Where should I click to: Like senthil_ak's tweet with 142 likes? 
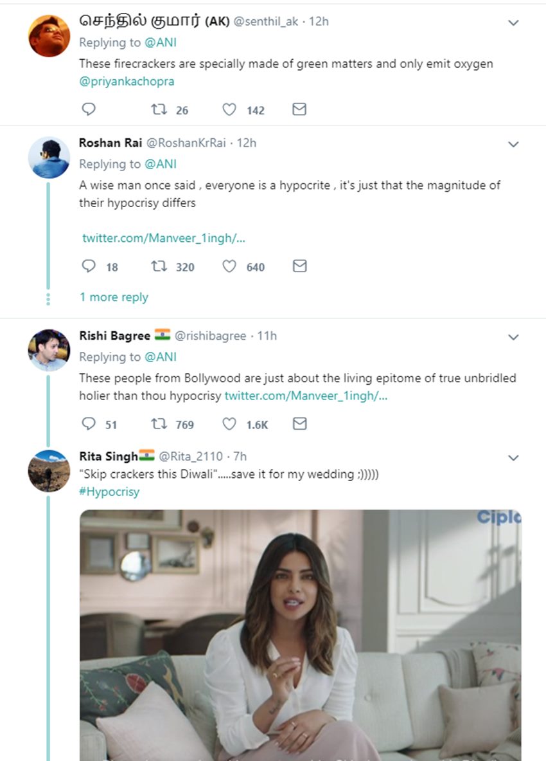[x=229, y=109]
